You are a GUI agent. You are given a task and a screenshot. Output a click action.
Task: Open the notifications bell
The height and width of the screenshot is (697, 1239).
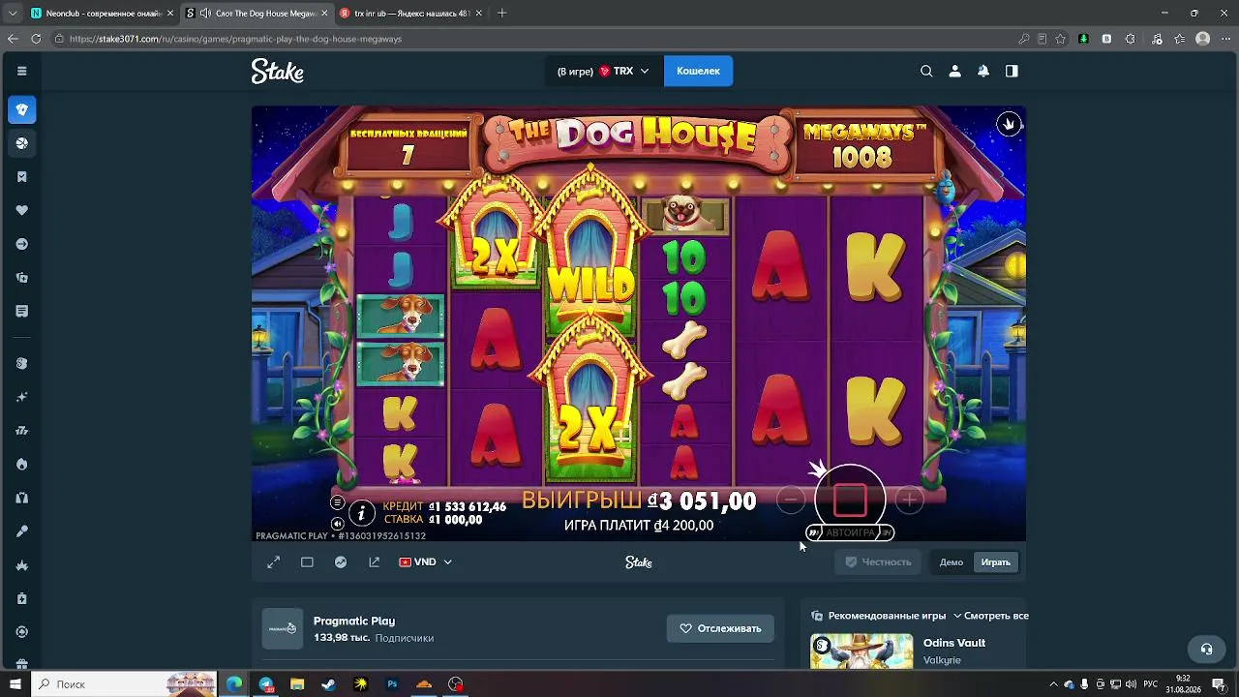tap(983, 71)
